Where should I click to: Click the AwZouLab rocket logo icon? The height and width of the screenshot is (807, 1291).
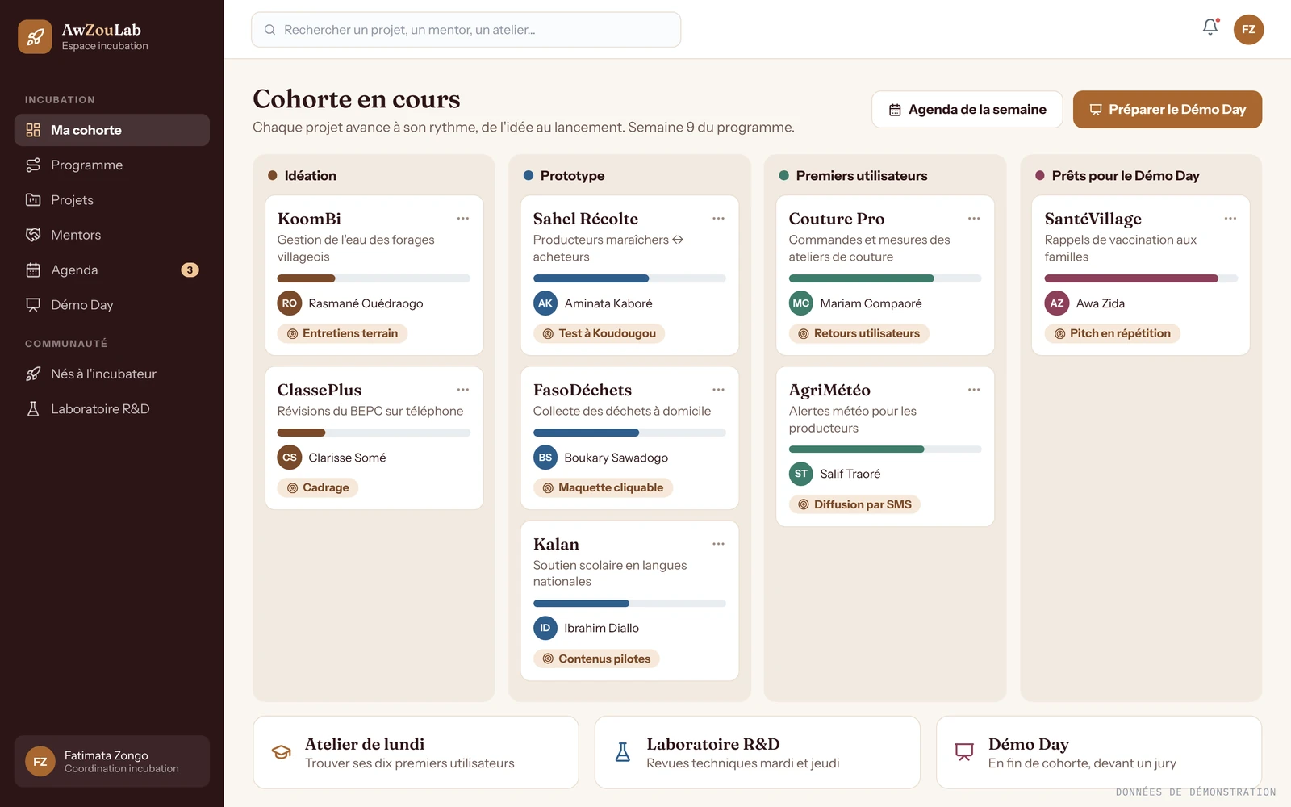pos(35,37)
